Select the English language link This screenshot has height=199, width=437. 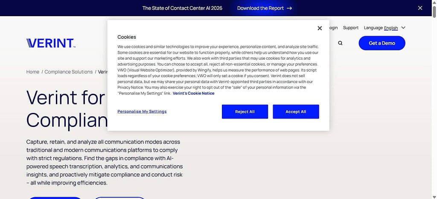pyautogui.click(x=391, y=28)
